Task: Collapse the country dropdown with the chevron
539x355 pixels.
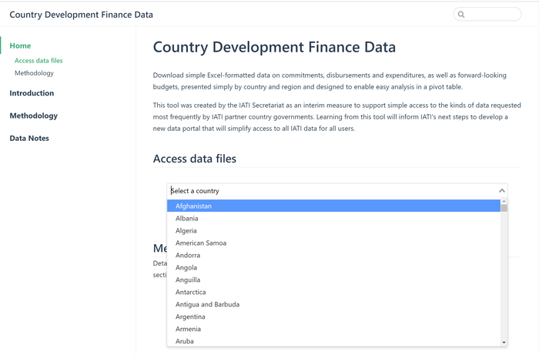Action: click(502, 191)
